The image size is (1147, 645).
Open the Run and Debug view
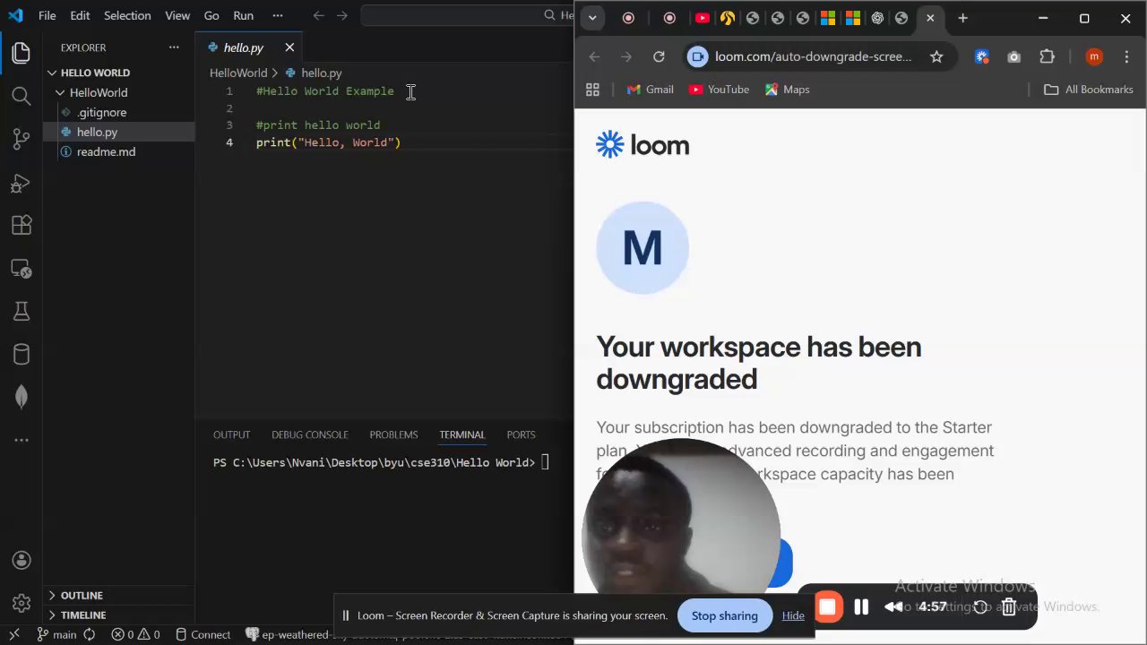[x=22, y=183]
